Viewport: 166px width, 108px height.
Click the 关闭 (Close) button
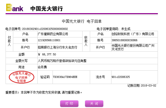(x=94, y=103)
